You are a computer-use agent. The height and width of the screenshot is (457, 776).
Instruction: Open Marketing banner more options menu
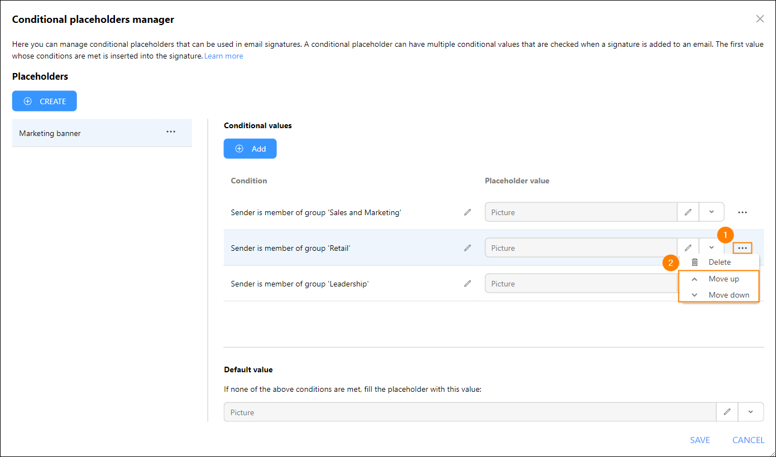[x=171, y=132]
